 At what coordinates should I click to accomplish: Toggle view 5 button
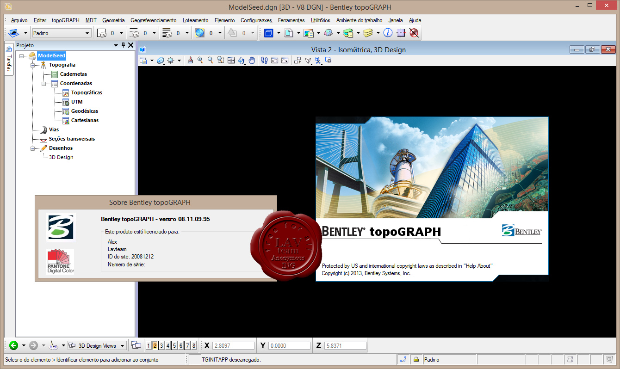pos(174,345)
